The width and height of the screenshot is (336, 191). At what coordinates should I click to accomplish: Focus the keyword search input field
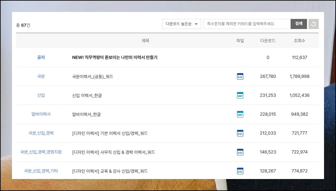click(x=247, y=24)
